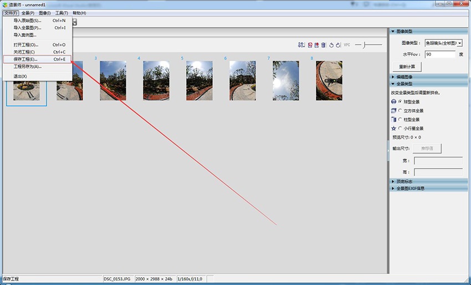
Task: Click the sort images icon in thumbnail toolbar
Action: click(301, 45)
